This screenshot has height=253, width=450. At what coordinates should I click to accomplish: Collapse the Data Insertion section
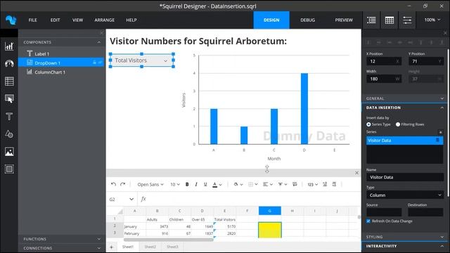pos(442,108)
